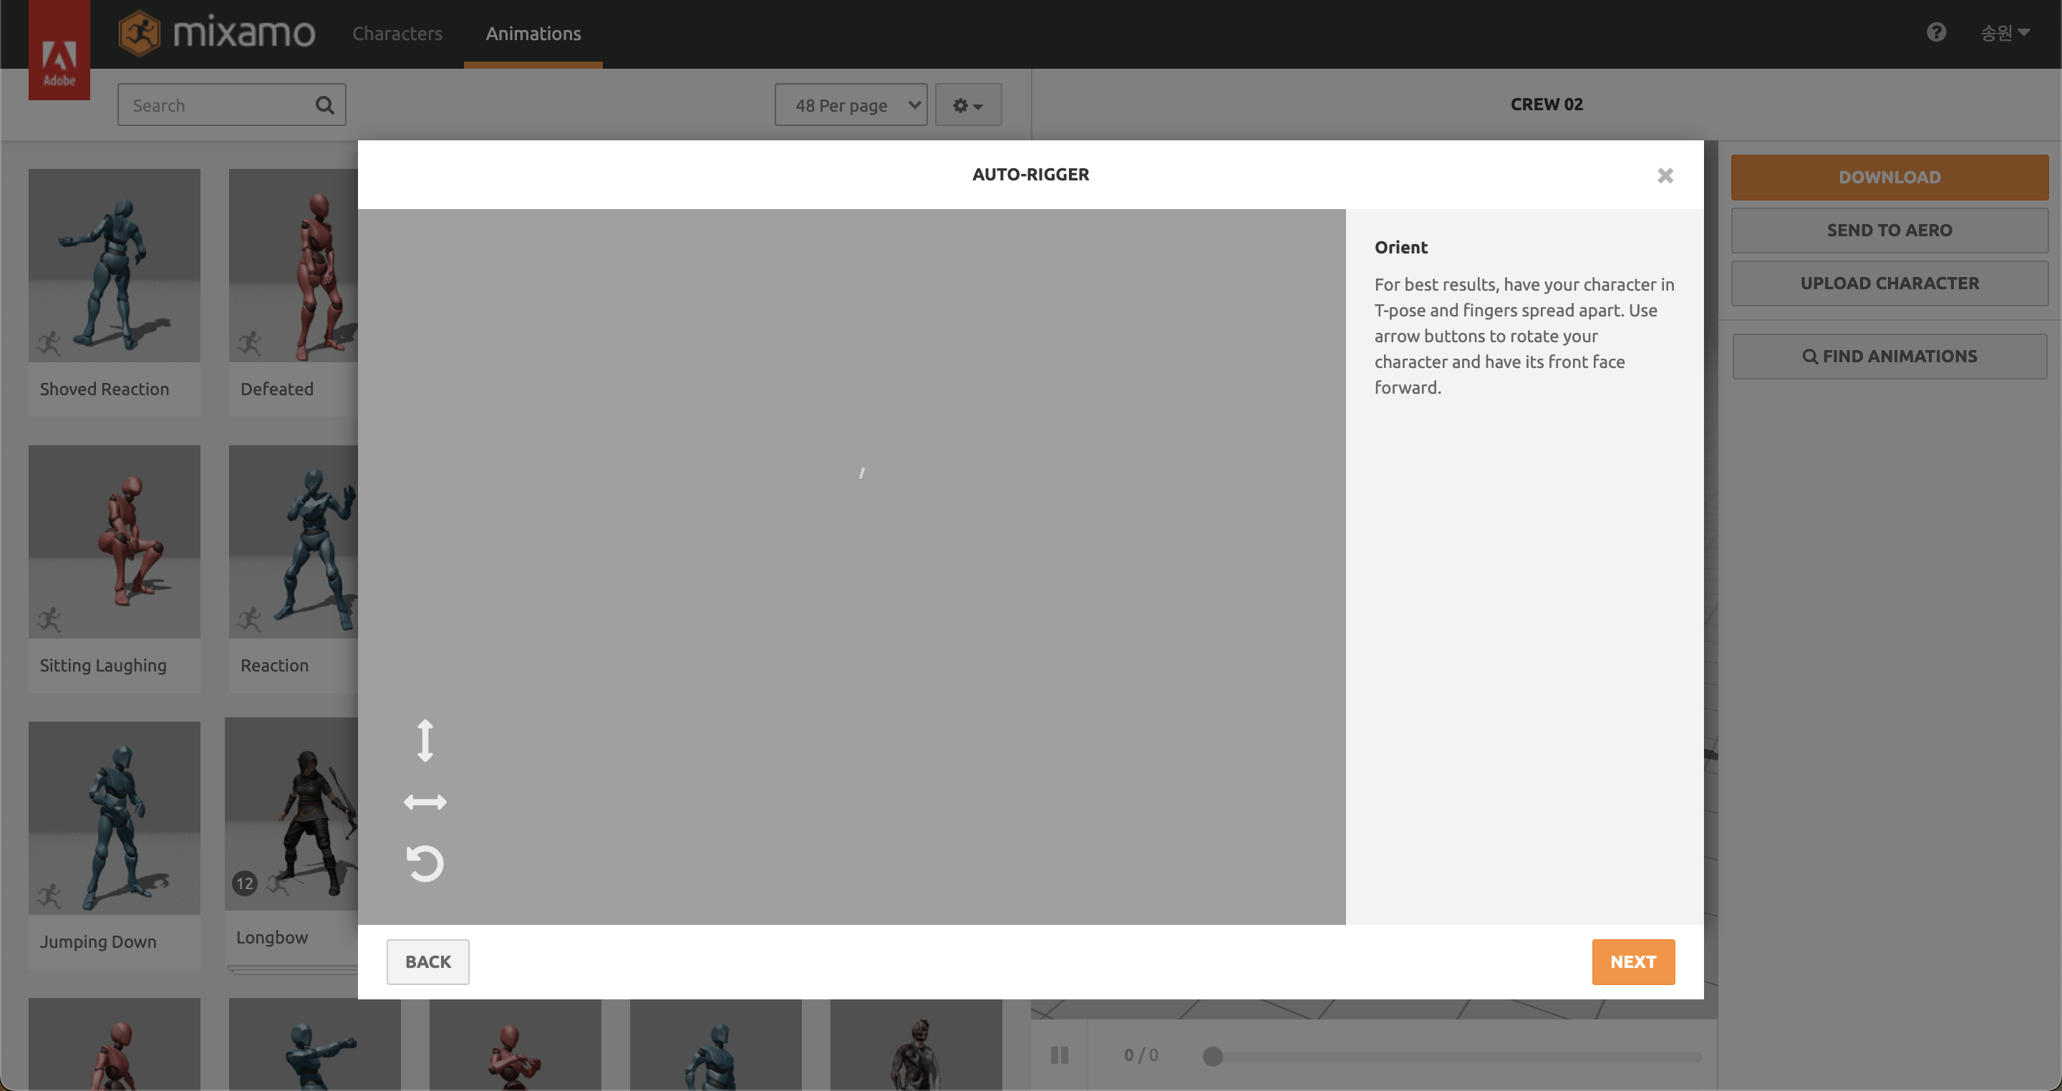The width and height of the screenshot is (2062, 1091).
Task: Click the 0 / 0 frame counter
Action: tap(1141, 1055)
